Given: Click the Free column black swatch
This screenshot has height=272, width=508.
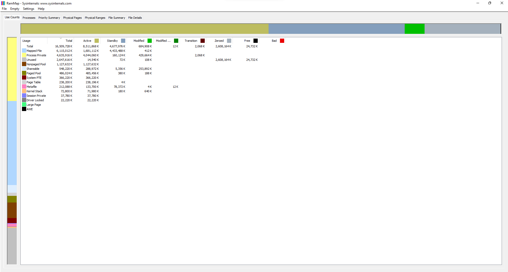Looking at the screenshot, I should pos(256,41).
